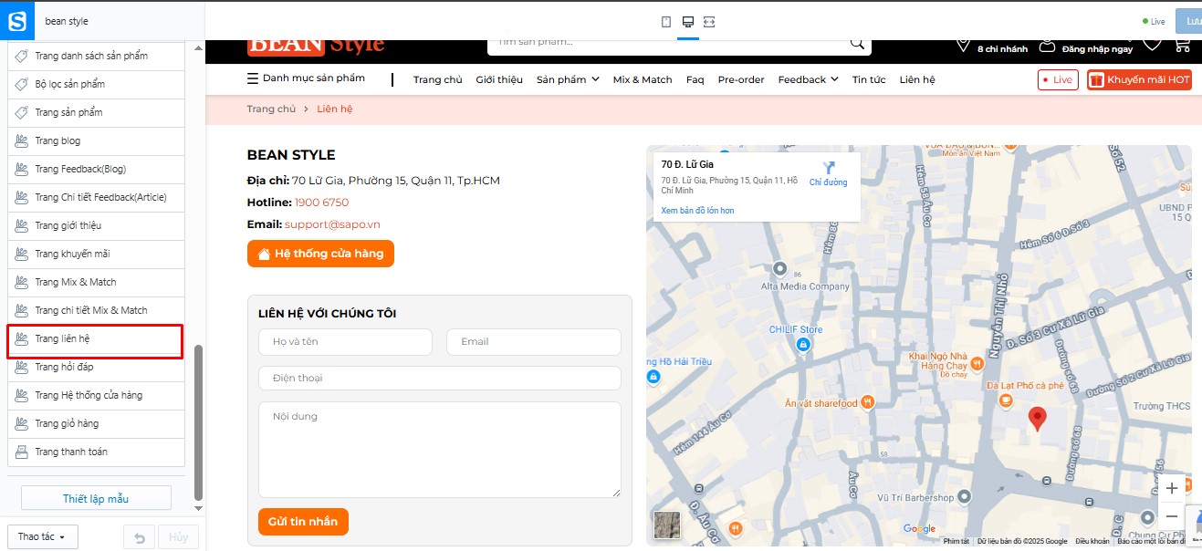Viewport: 1202px width, 551px height.
Task: Click the Chỉ đường directions icon
Action: (x=829, y=167)
